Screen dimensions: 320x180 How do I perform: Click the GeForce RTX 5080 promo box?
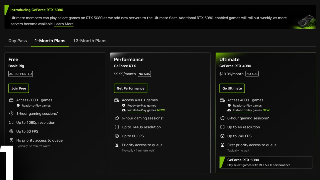(x=266, y=162)
